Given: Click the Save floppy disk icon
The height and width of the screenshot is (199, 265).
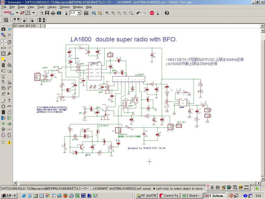Looking at the screenshot, I should click(x=47, y=13).
